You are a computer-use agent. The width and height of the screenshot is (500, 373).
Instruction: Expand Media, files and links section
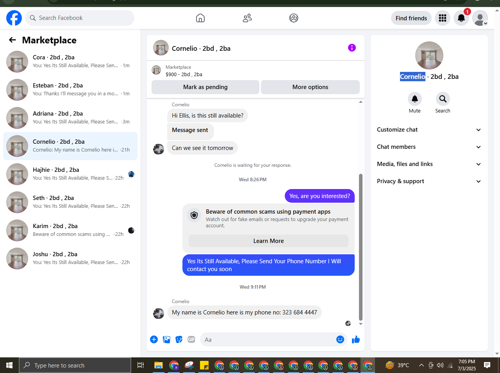click(429, 164)
